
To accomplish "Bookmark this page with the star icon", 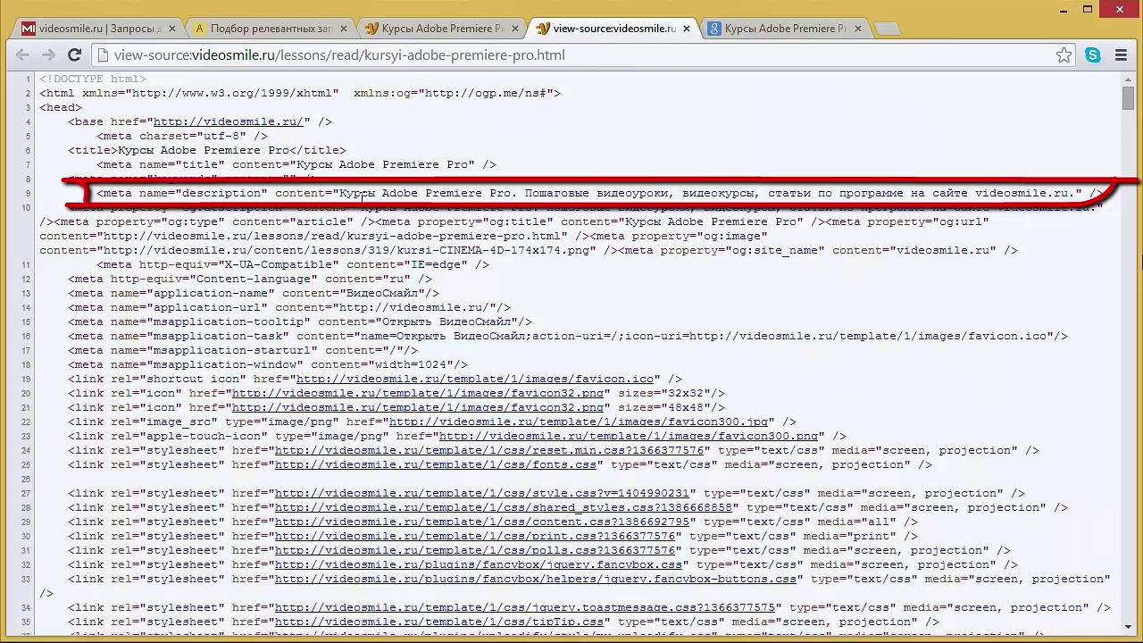I will 1064,55.
